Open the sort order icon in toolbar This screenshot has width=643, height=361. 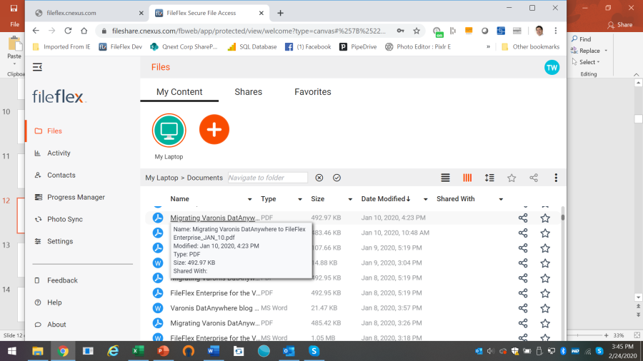[489, 178]
